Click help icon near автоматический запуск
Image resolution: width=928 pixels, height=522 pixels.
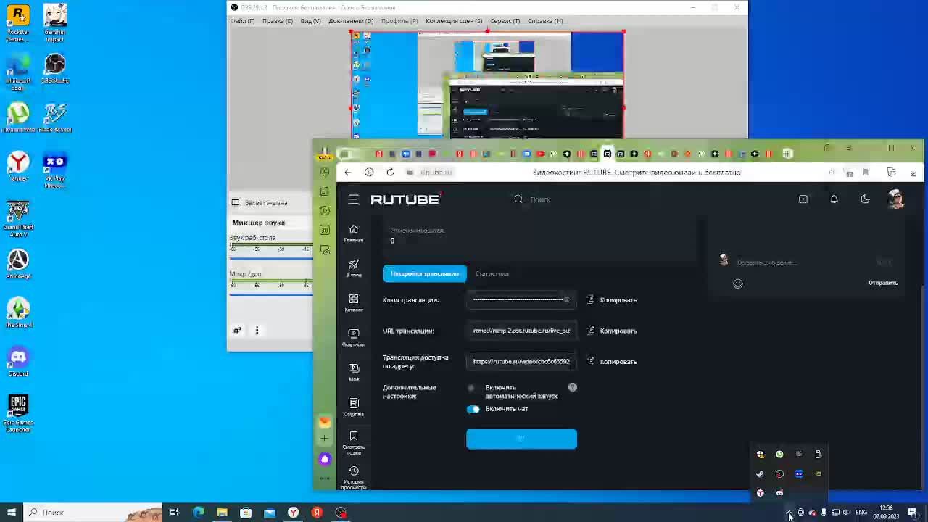click(x=573, y=387)
